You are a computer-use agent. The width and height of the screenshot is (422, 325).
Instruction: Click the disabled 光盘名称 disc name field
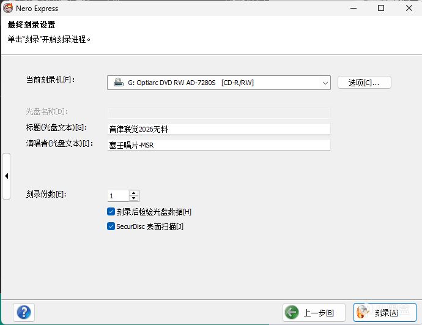tap(219, 113)
